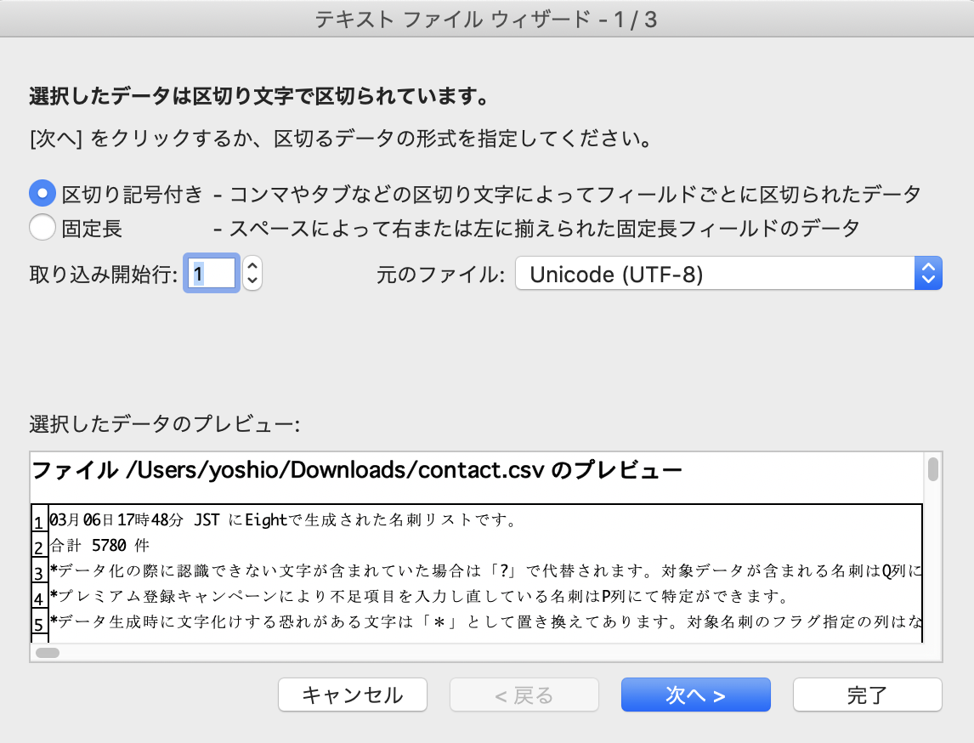The image size is (974, 743).
Task: Click the wizard title テキスト ファイル ウィザード
Action: 487,18
